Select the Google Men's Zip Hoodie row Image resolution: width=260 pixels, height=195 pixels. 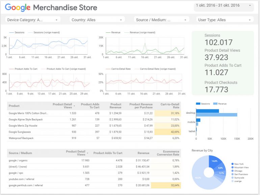click(x=94, y=126)
